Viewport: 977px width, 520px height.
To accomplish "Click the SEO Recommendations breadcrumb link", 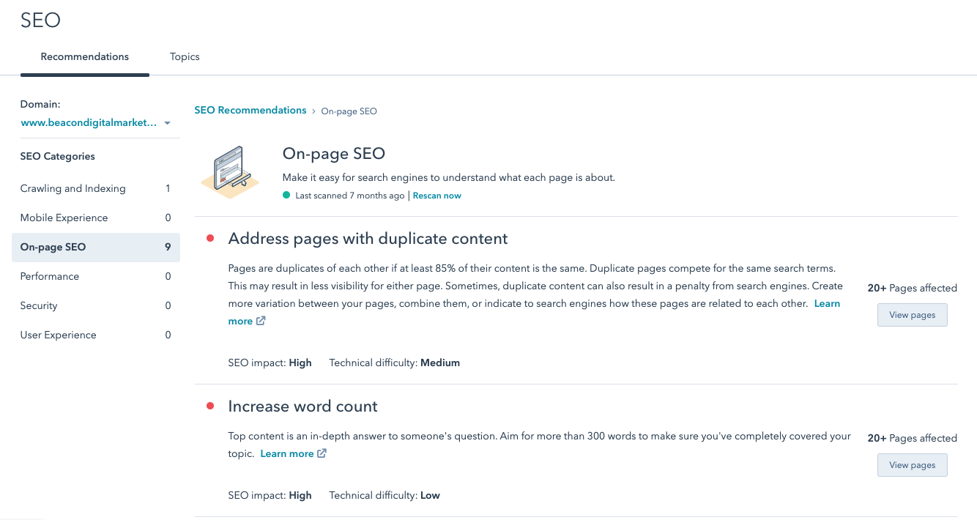I will point(250,110).
